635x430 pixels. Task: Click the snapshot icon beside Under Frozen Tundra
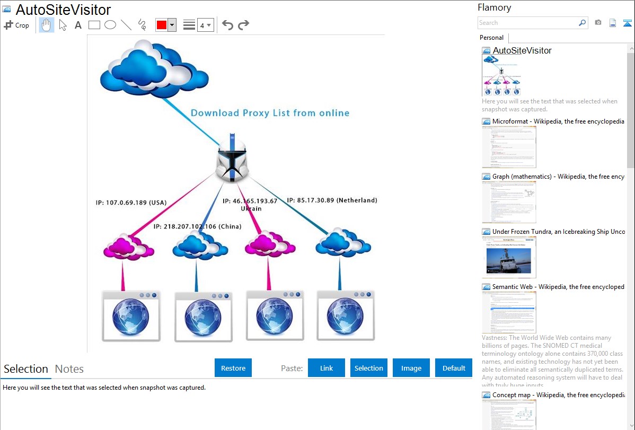[486, 232]
